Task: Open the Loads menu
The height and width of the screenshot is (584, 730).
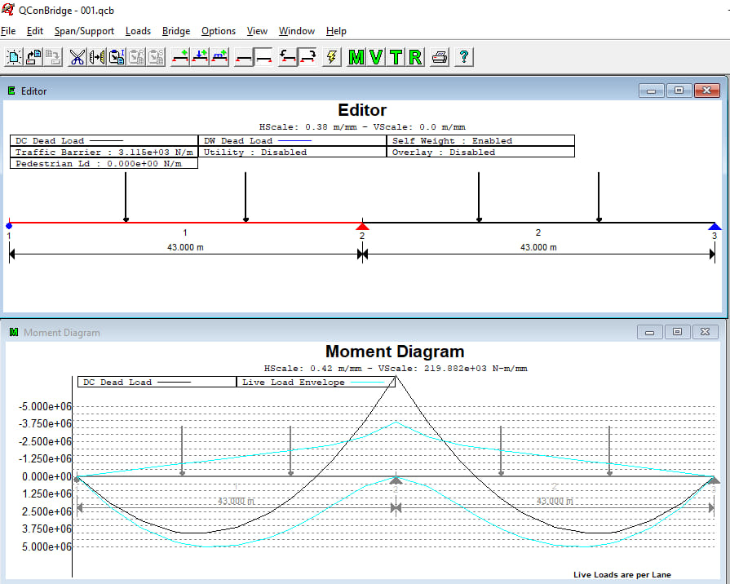Action: (x=139, y=31)
